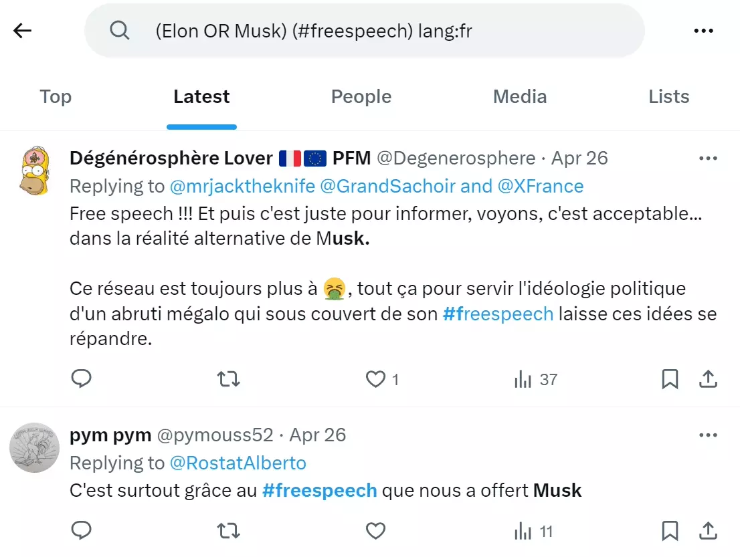Open more options for the search results
The height and width of the screenshot is (557, 740).
click(x=704, y=31)
